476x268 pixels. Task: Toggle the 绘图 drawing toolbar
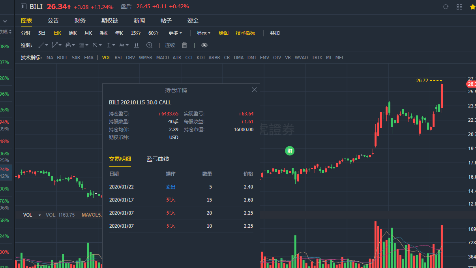[x=224, y=33]
